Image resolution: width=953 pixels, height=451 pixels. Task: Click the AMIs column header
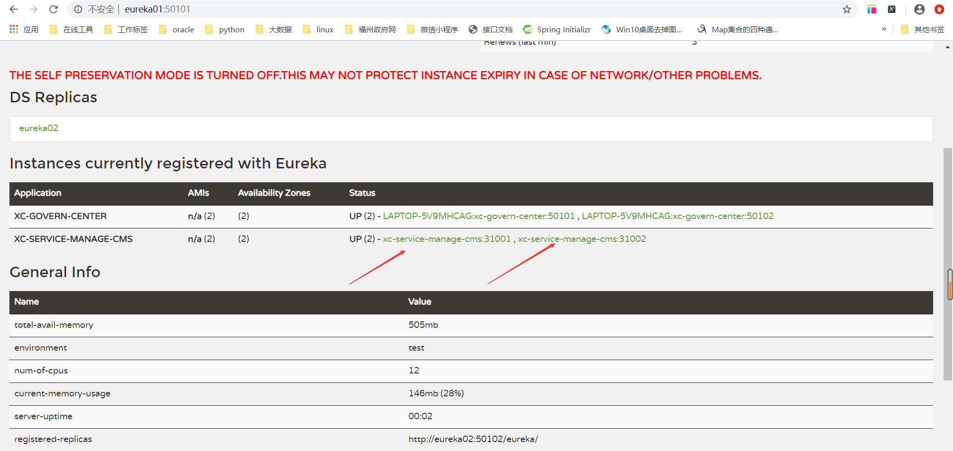pos(199,193)
